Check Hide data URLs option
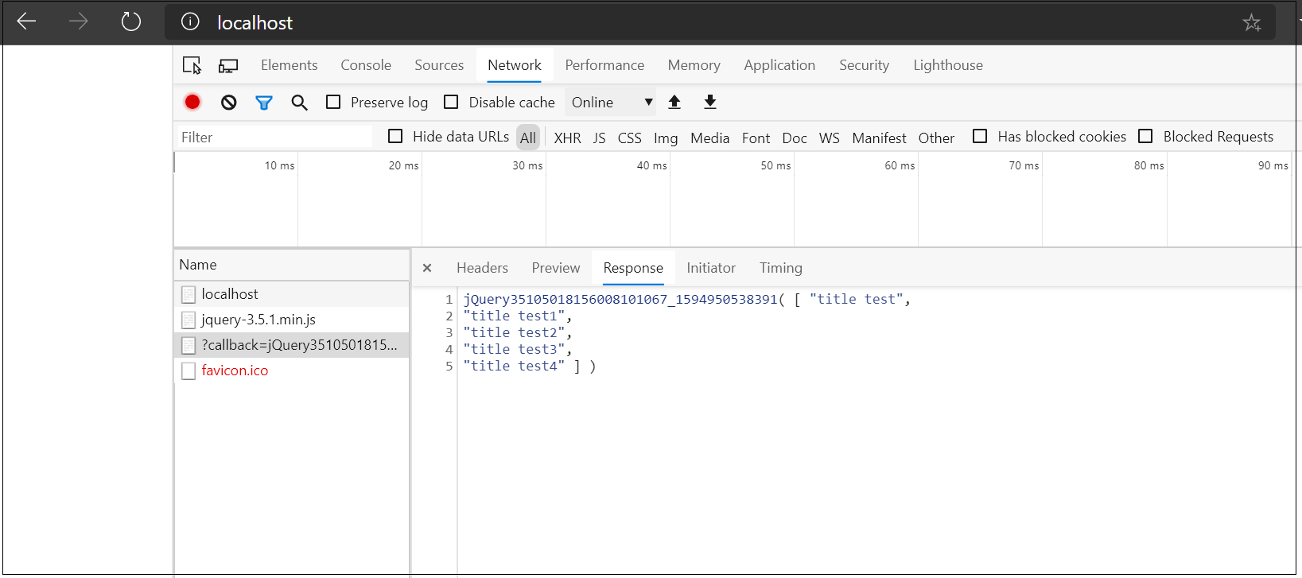Screen dimensions: 1302x578 (x=395, y=136)
